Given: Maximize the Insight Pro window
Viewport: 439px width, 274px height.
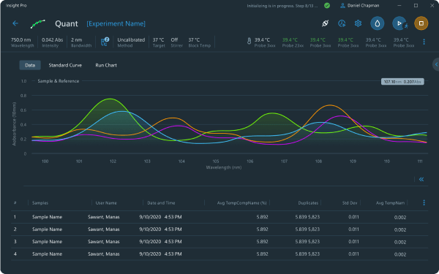Looking at the screenshot, I should click(416, 6).
